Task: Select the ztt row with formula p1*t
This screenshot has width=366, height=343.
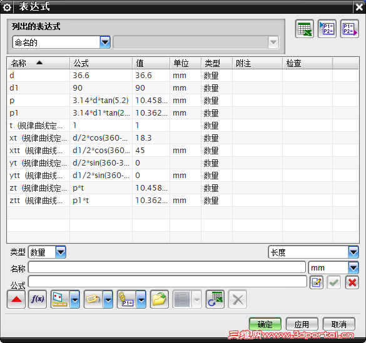Action: click(x=183, y=201)
